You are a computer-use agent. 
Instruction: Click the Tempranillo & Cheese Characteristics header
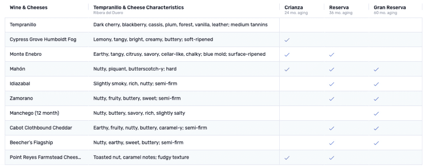[138, 7]
